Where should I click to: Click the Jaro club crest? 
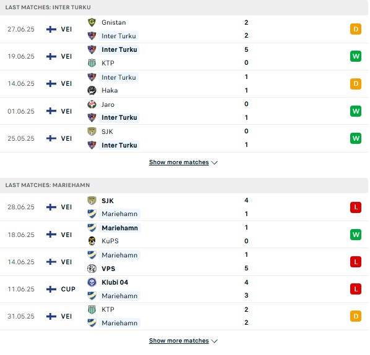92,104
